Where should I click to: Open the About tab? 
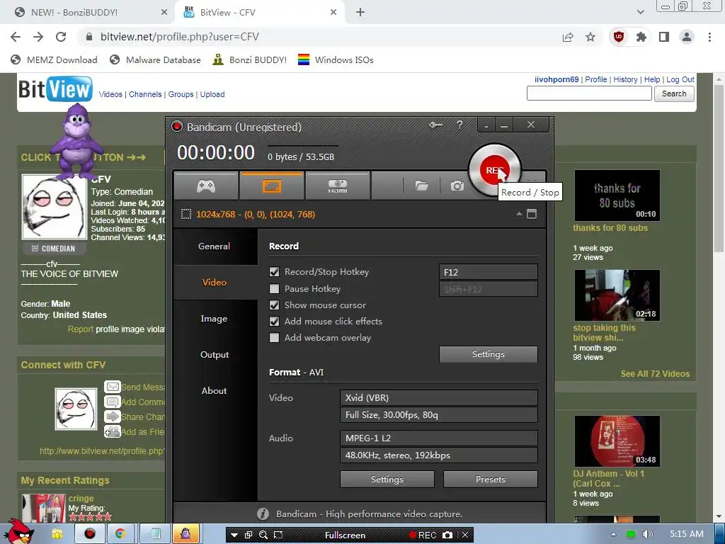[x=215, y=390]
